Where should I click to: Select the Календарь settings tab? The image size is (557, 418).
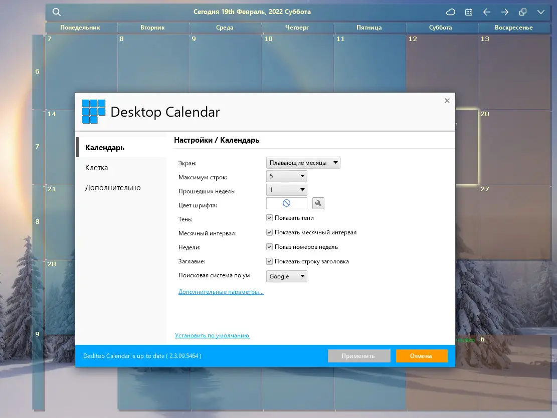(x=121, y=147)
